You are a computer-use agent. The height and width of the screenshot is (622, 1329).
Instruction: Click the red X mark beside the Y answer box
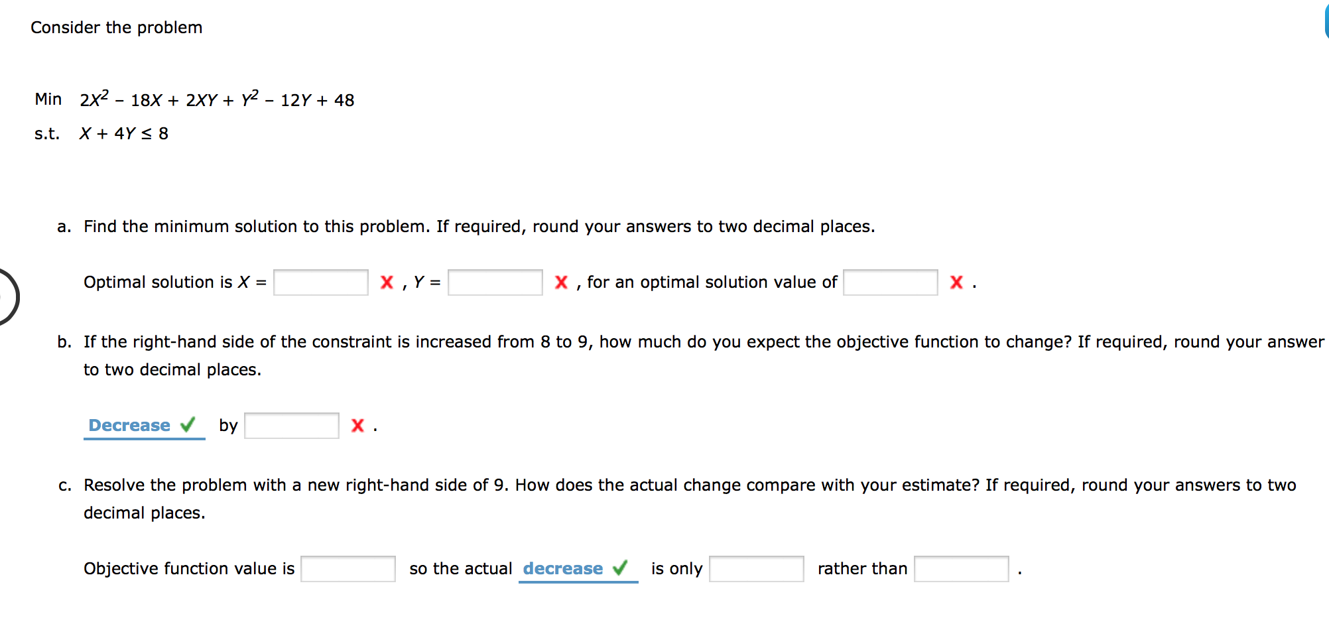(x=561, y=282)
